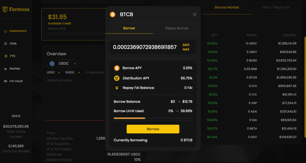Click the Fortress icon beside Distribution APY
This screenshot has height=163, width=306.
[x=117, y=78]
